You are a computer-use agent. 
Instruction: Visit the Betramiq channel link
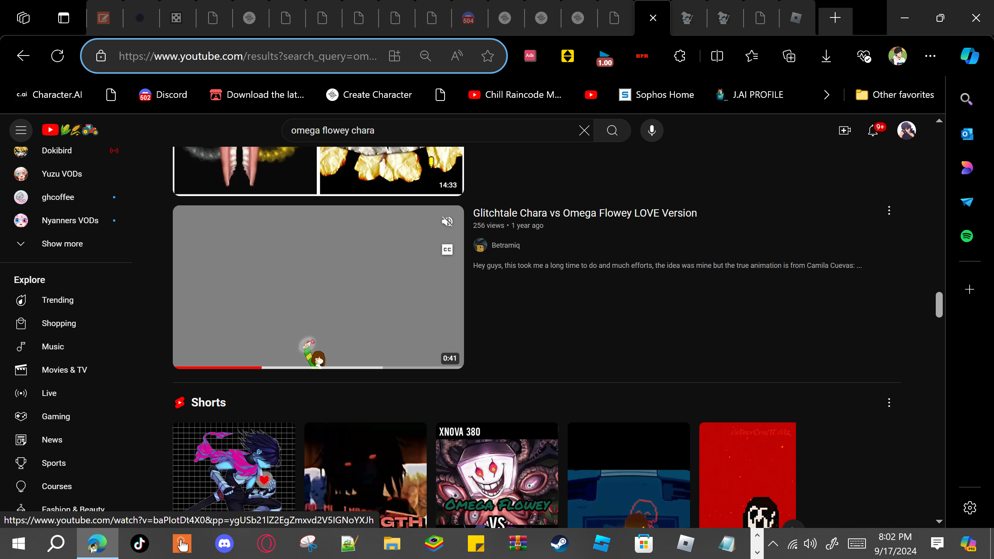coord(505,245)
